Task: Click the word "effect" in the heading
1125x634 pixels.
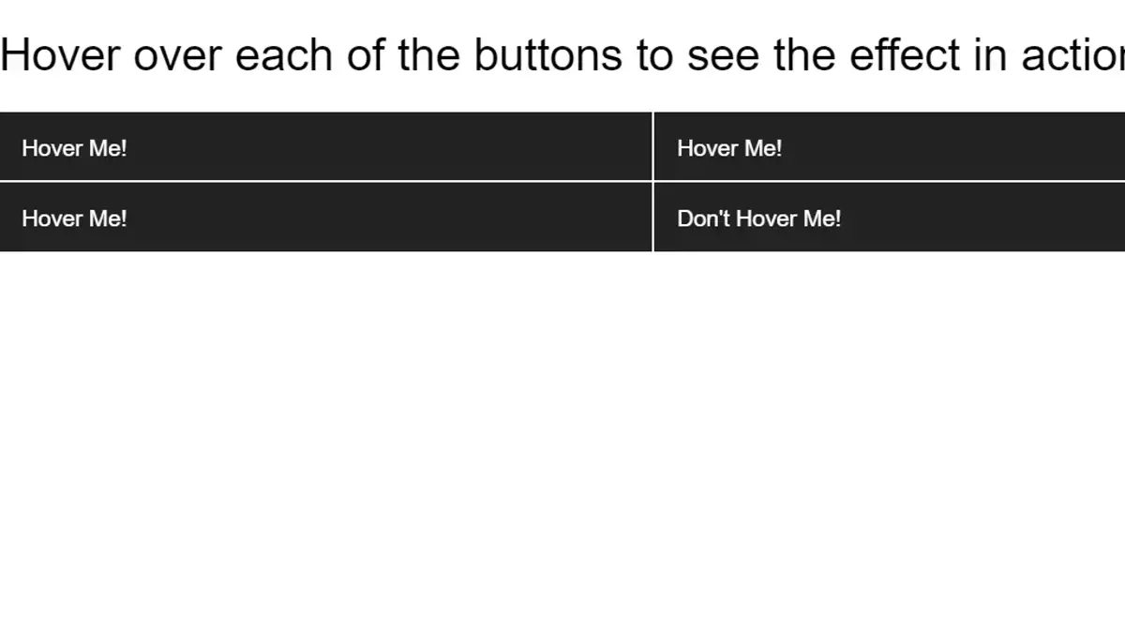Action: click(905, 54)
